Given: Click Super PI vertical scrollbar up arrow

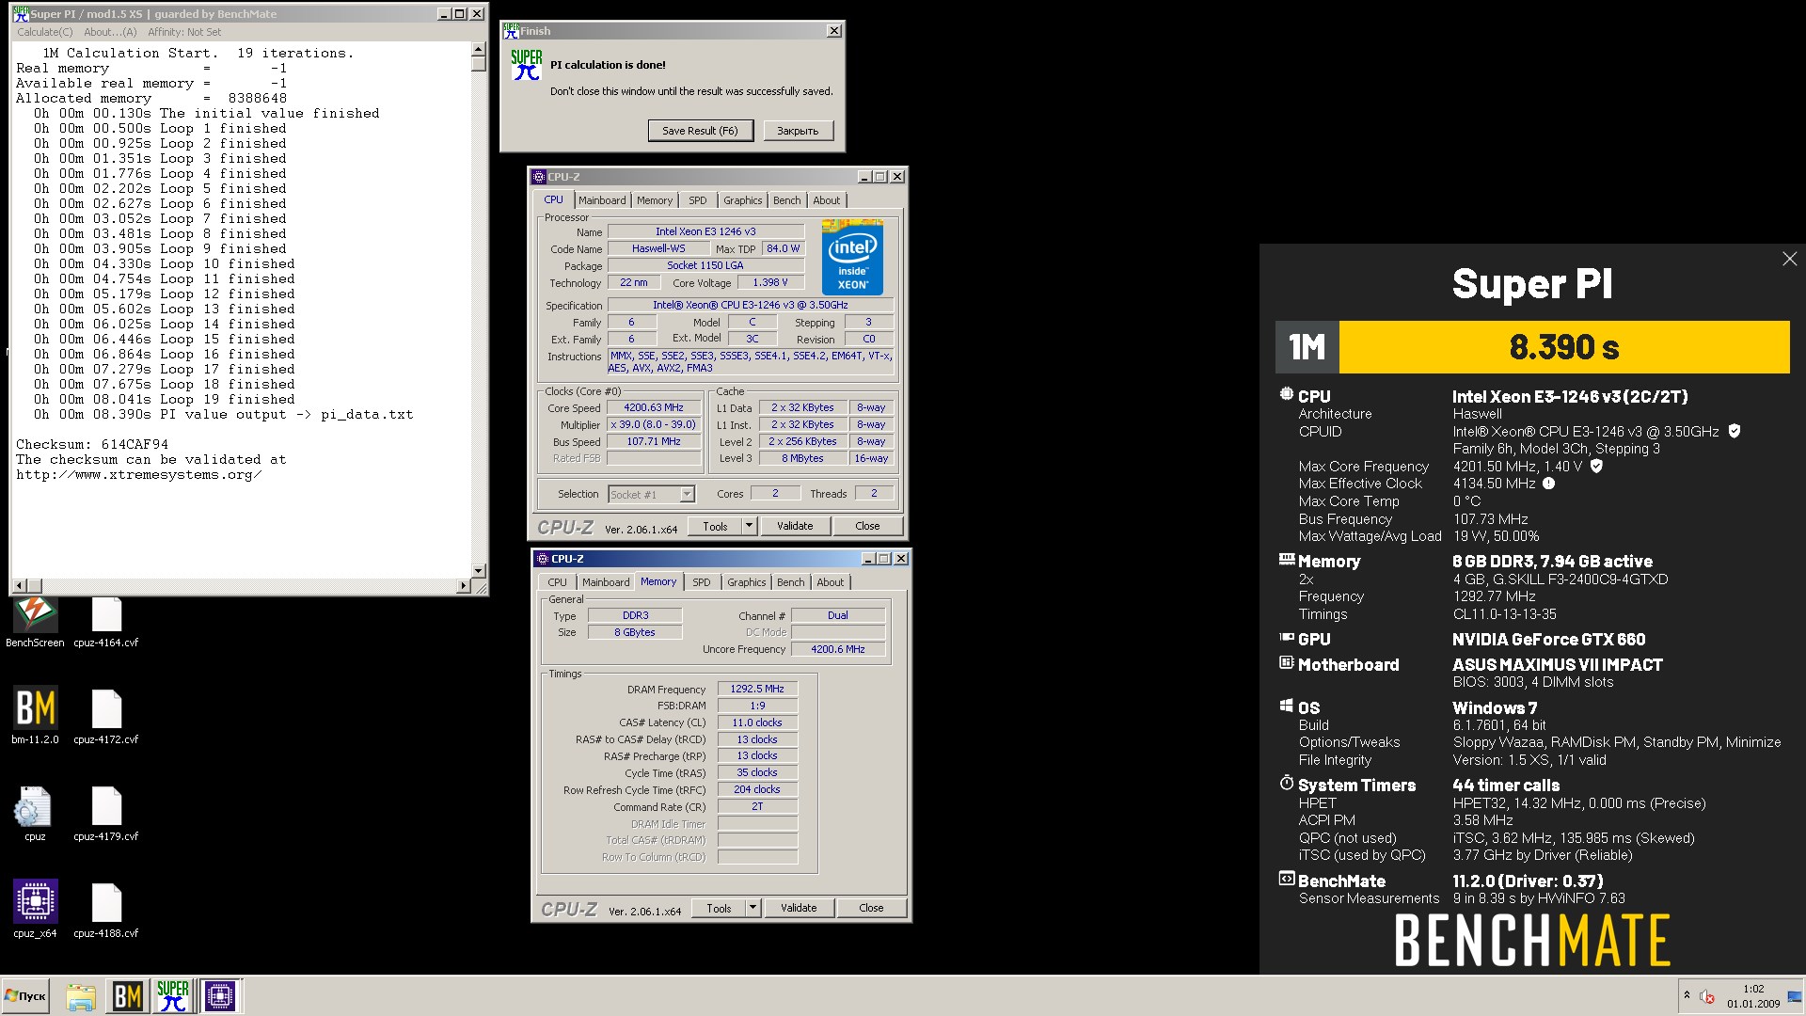Looking at the screenshot, I should point(479,50).
